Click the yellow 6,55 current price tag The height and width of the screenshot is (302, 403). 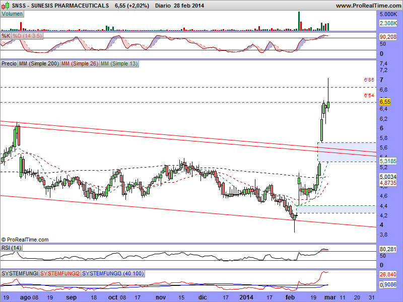tap(385, 102)
